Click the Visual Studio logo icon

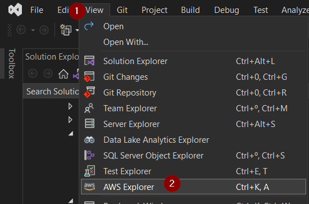pyautogui.click(x=15, y=10)
